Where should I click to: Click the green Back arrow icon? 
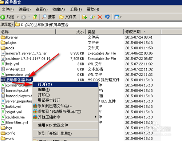3,17
